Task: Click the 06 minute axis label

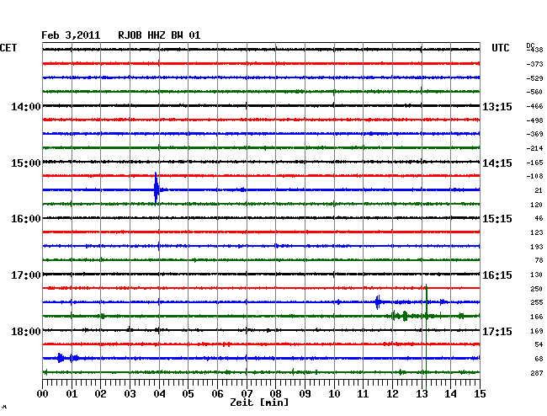Action: pyautogui.click(x=217, y=394)
